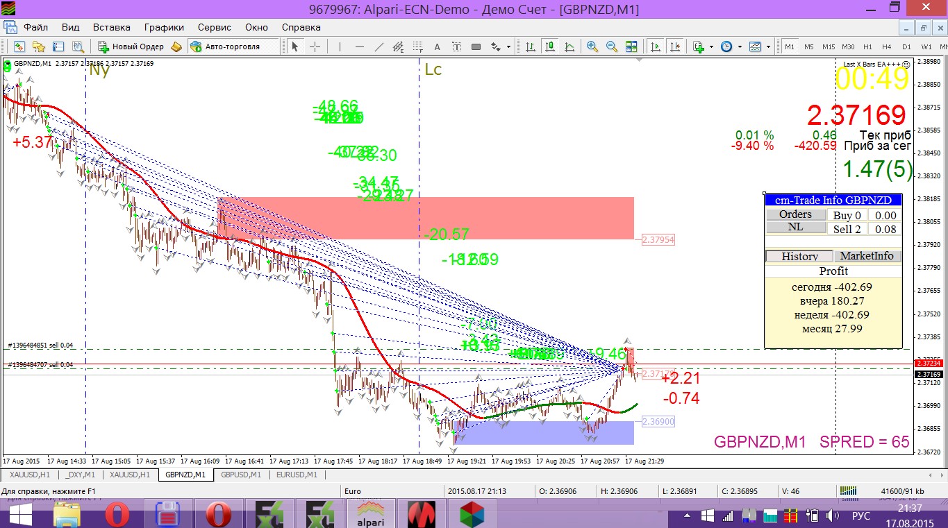Launch MetaEditor via the yellow book icon
The width and height of the screenshot is (948, 528).
(176, 46)
